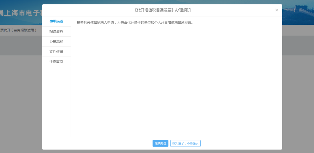Click the description sentence starting 税务机关依据

(135, 22)
